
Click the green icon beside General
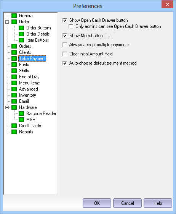click(x=14, y=16)
